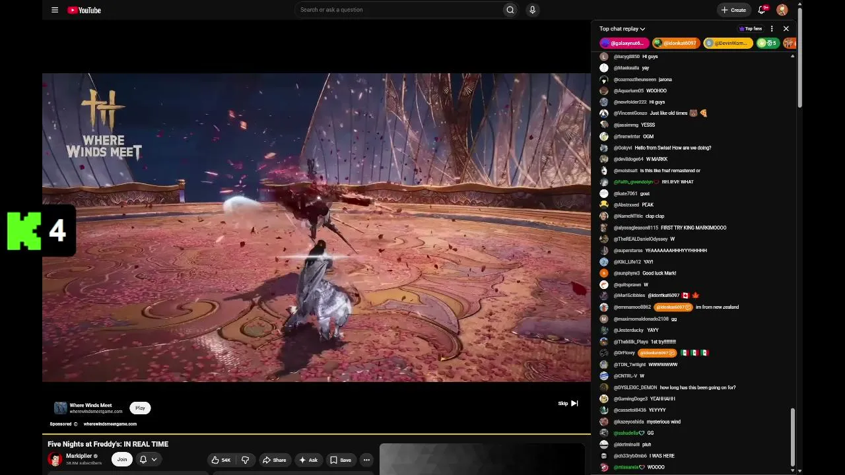
Task: Open the Where Winds Meet advertiser thumbnail
Action: coord(60,408)
